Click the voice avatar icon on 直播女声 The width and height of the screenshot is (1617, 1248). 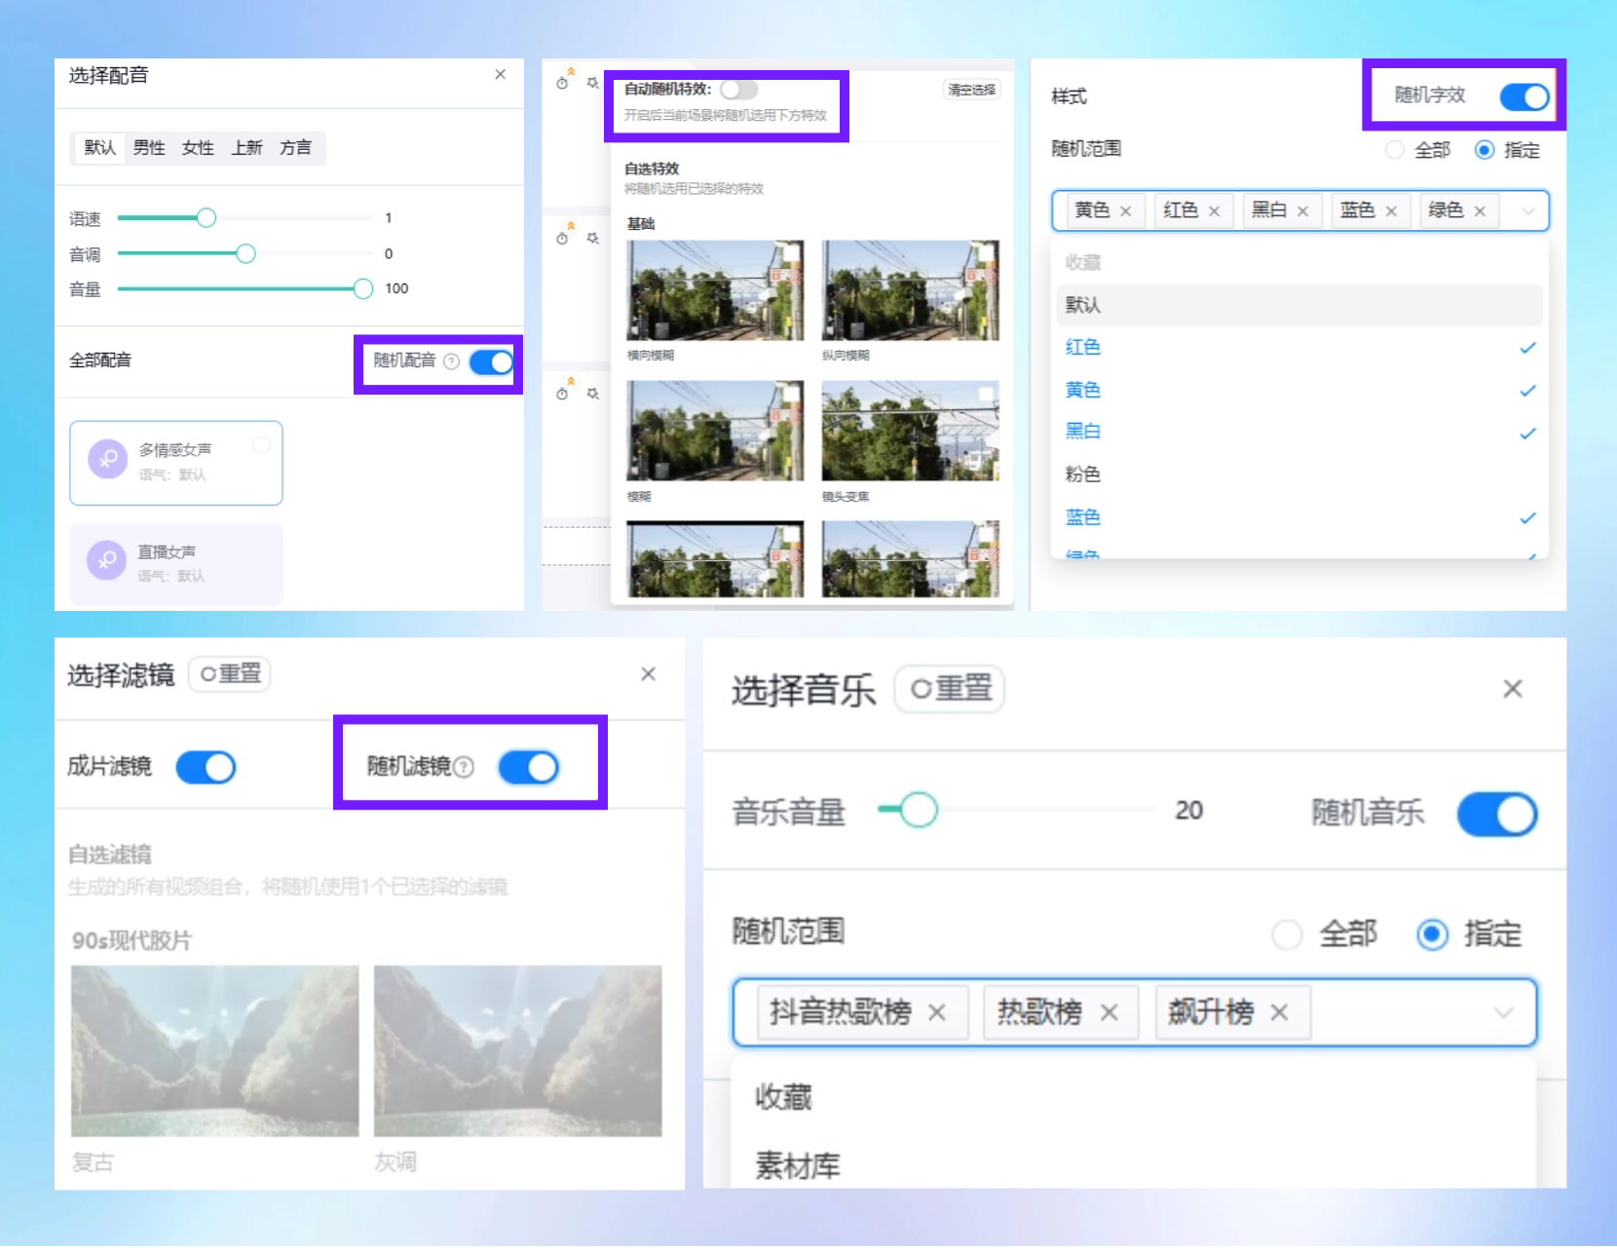tap(106, 561)
